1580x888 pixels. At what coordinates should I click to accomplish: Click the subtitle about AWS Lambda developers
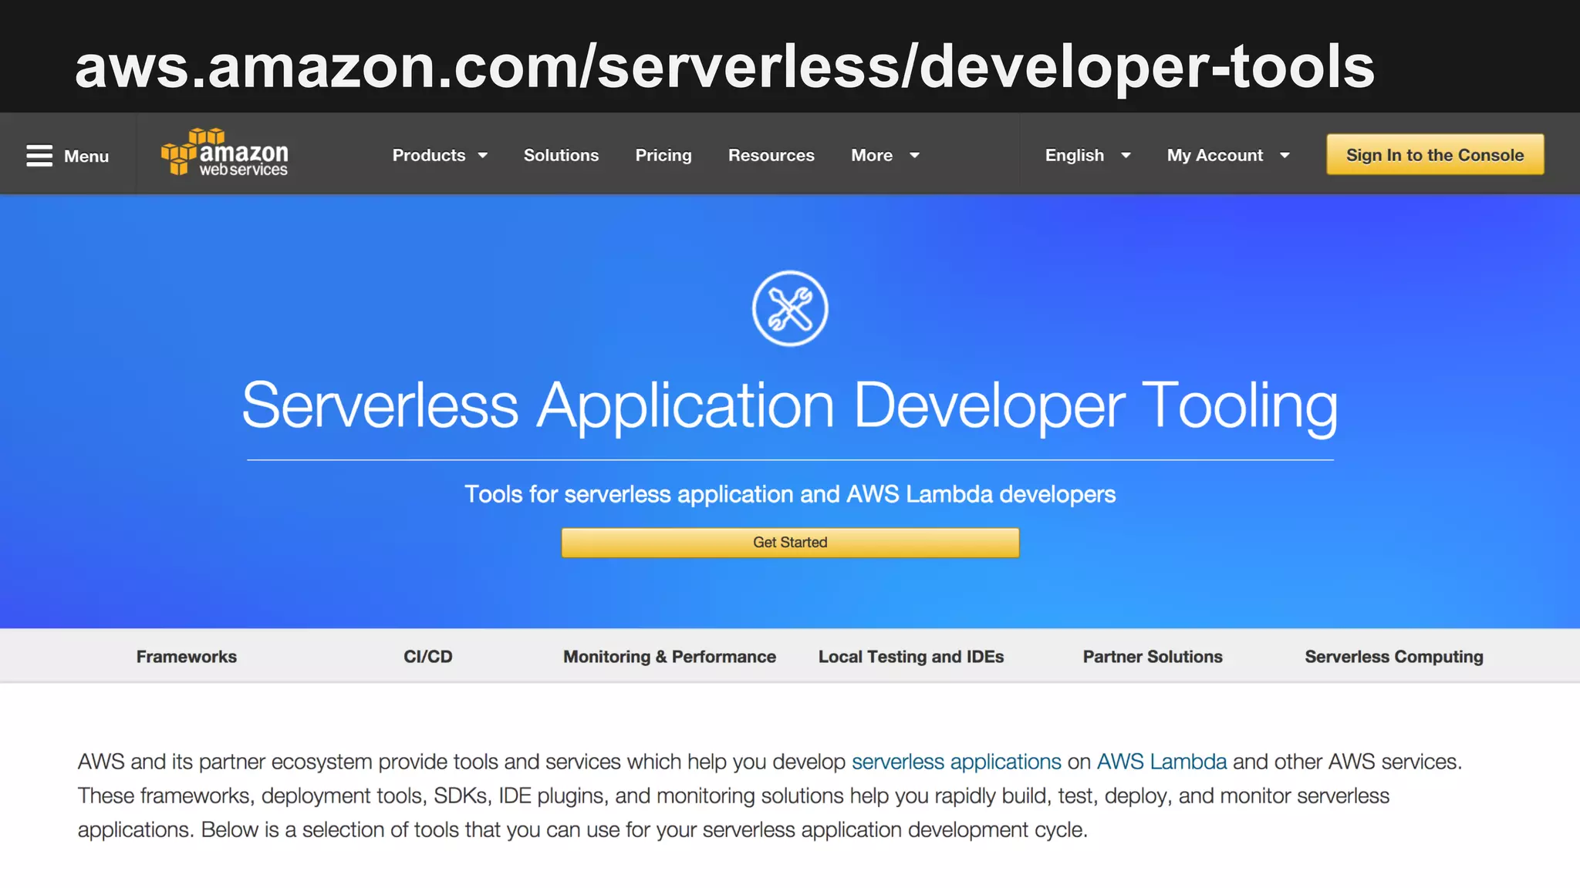pyautogui.click(x=790, y=494)
